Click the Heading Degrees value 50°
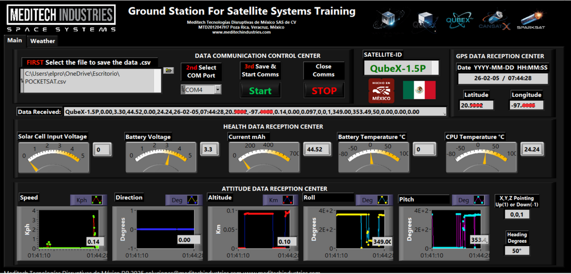Viewport: 571px width, 274px height. click(x=516, y=251)
